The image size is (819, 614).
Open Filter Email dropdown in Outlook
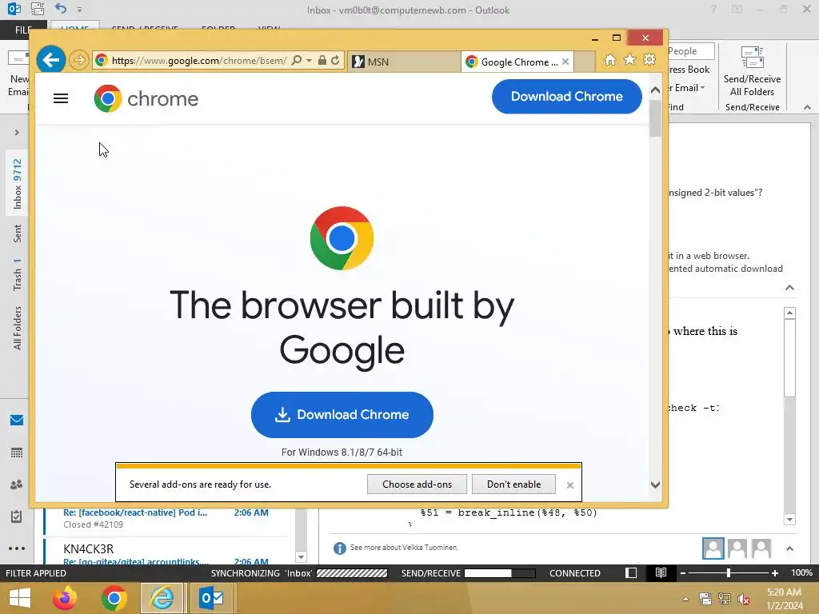coord(702,88)
